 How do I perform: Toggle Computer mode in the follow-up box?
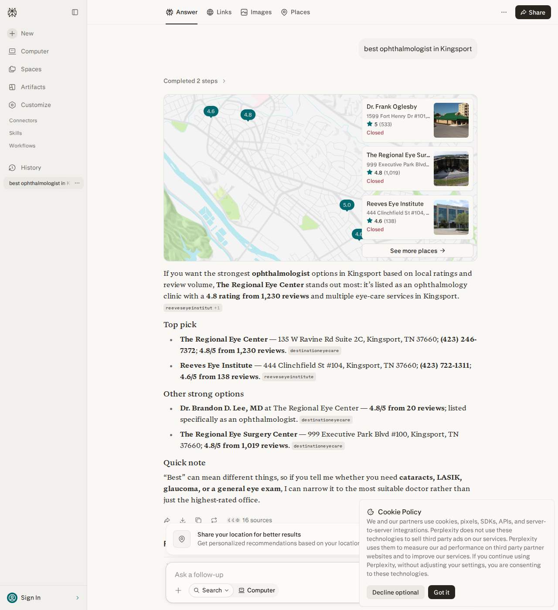[257, 590]
